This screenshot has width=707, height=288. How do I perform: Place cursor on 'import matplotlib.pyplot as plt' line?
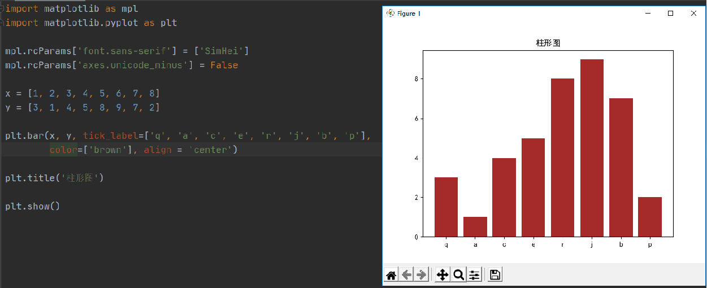click(91, 23)
